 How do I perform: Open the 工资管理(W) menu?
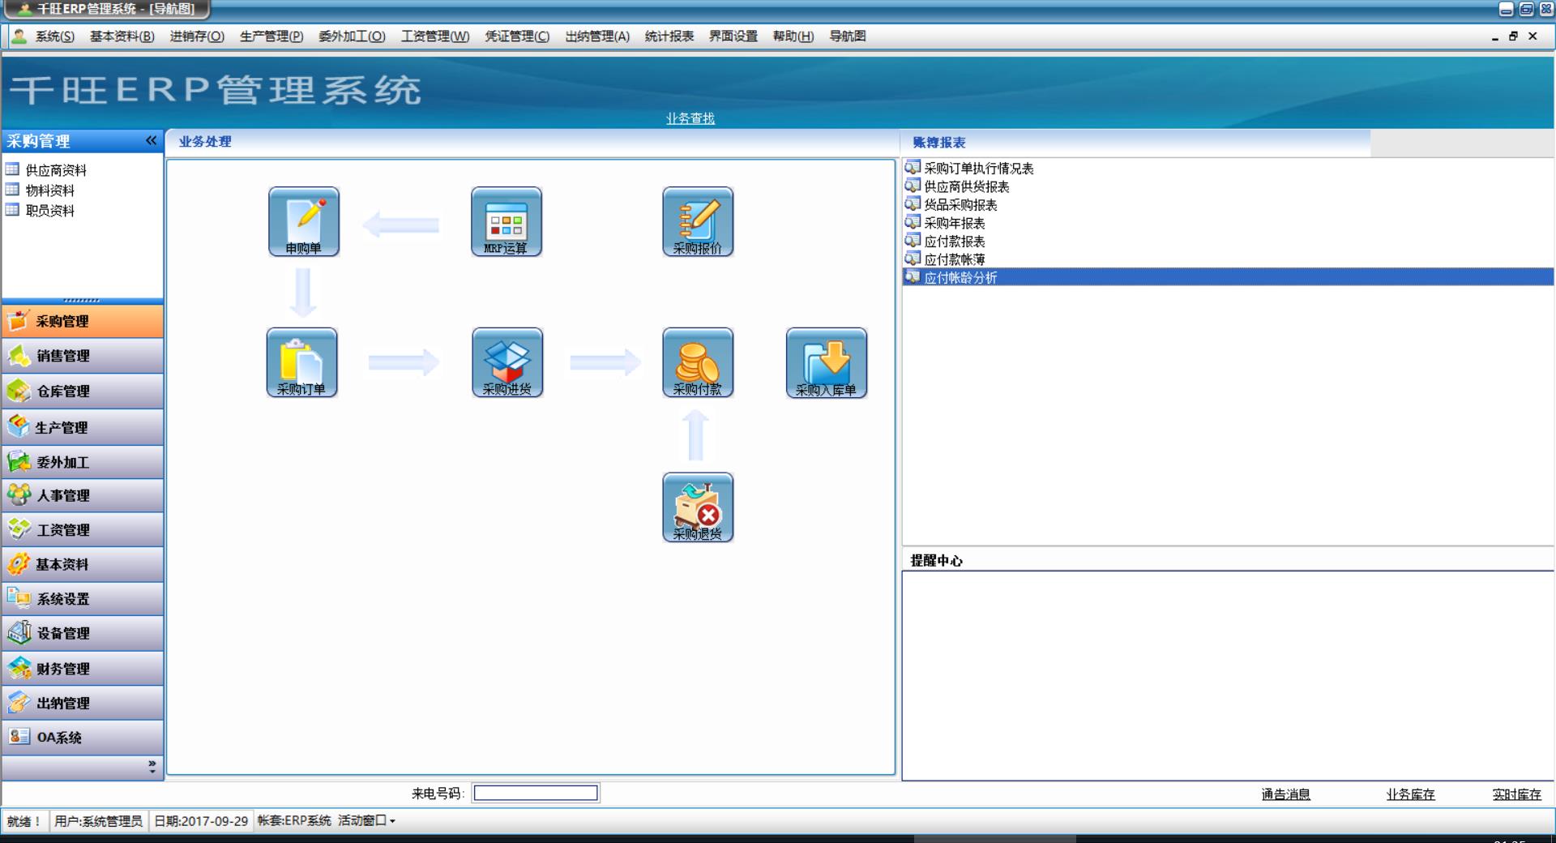[435, 36]
